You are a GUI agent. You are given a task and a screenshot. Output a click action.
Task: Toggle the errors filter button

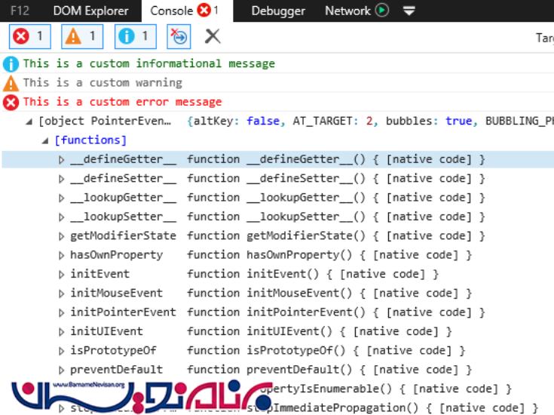click(x=30, y=36)
